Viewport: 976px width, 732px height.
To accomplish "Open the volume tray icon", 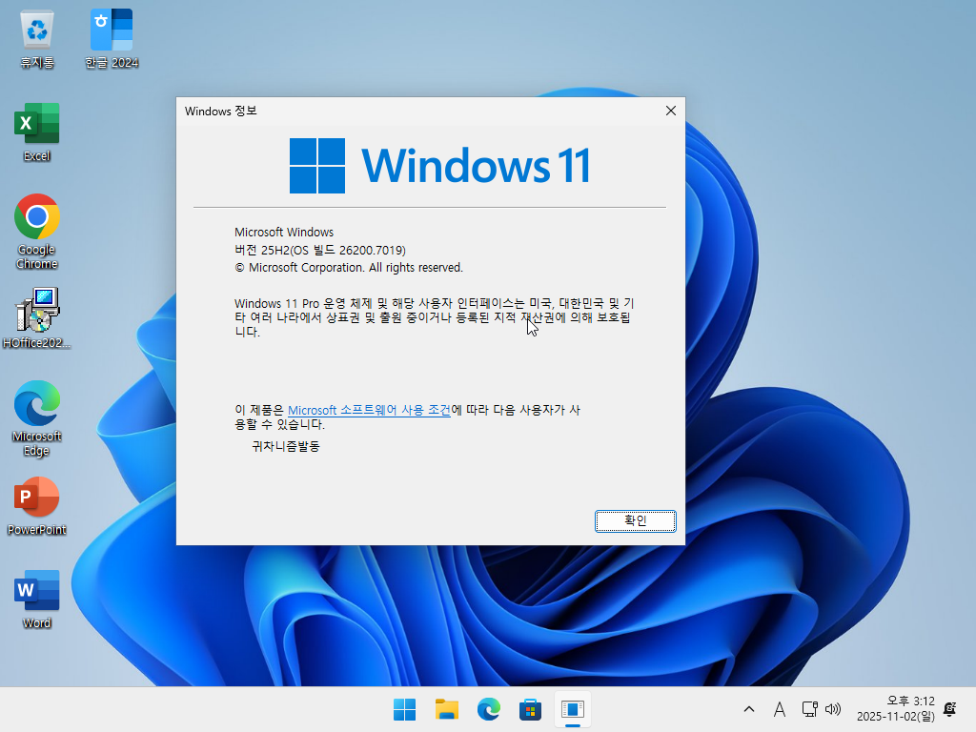I will (x=833, y=709).
